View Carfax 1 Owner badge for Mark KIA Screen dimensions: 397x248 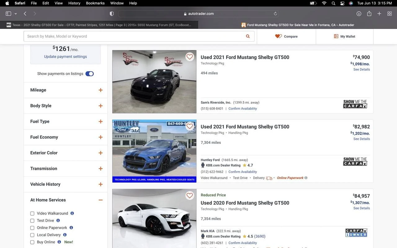(x=356, y=233)
